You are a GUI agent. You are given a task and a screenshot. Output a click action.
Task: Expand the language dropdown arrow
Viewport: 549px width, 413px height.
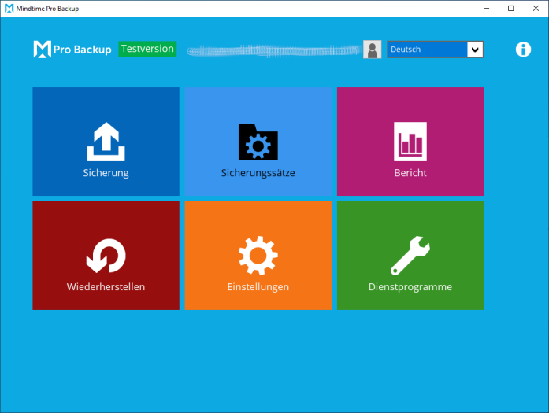[x=475, y=50]
